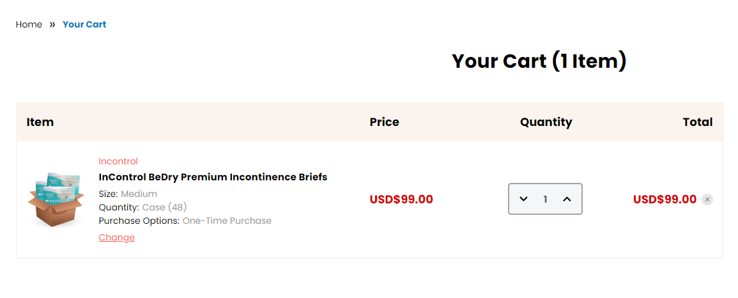
Task: Click the Change link for product options
Action: [117, 237]
